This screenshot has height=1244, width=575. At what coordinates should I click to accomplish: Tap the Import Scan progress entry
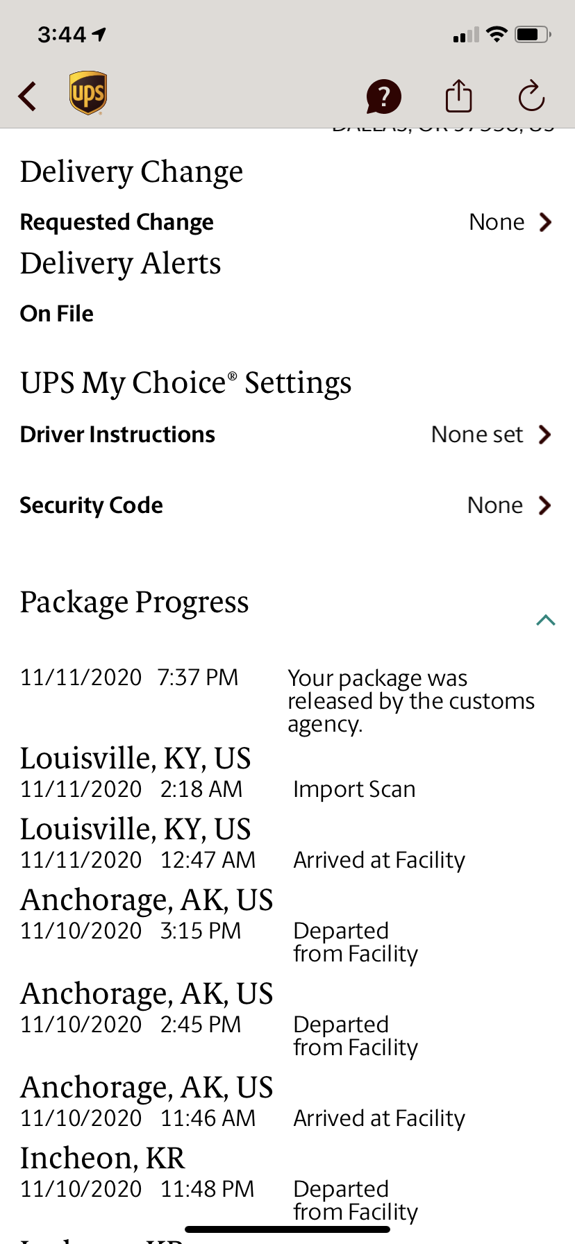[x=354, y=789]
